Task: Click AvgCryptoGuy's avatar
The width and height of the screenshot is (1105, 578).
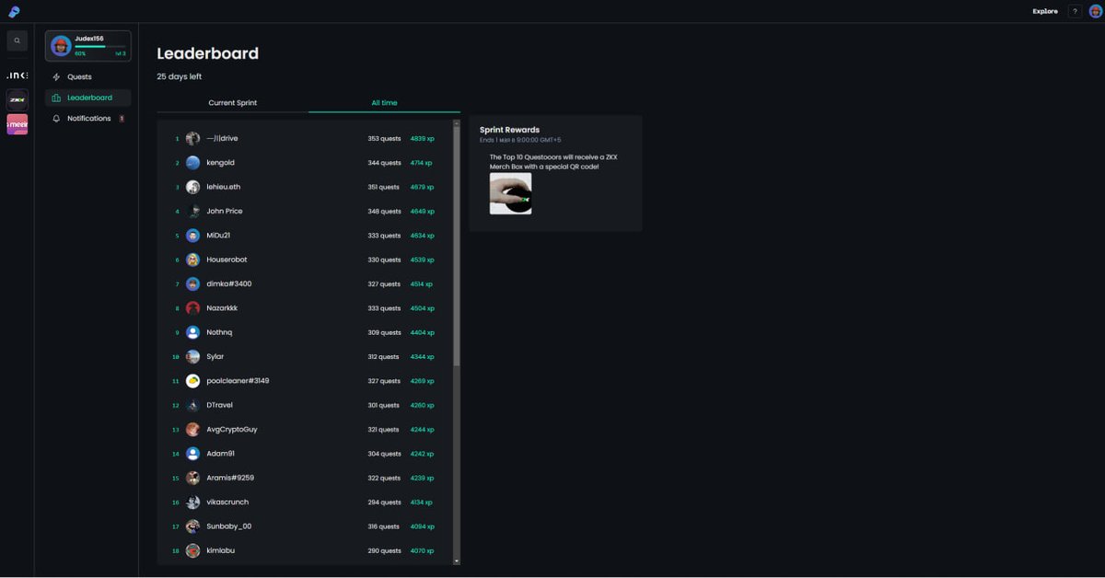Action: coord(192,430)
